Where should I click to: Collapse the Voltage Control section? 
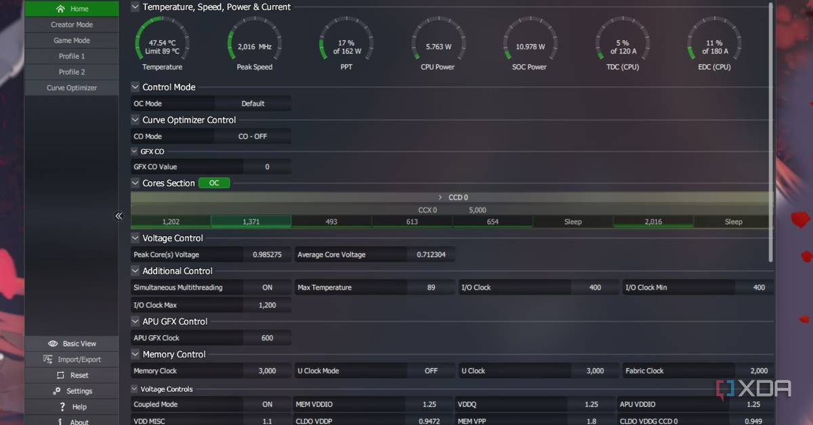[135, 238]
